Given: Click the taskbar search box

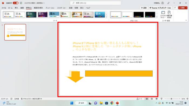Looking at the screenshot, I should pyautogui.click(x=81, y=103).
